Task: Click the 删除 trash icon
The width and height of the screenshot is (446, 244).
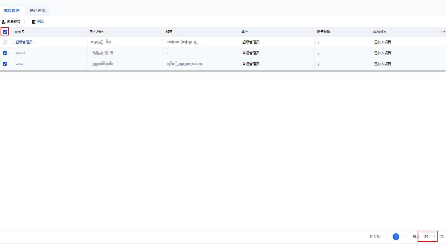Action: 34,22
